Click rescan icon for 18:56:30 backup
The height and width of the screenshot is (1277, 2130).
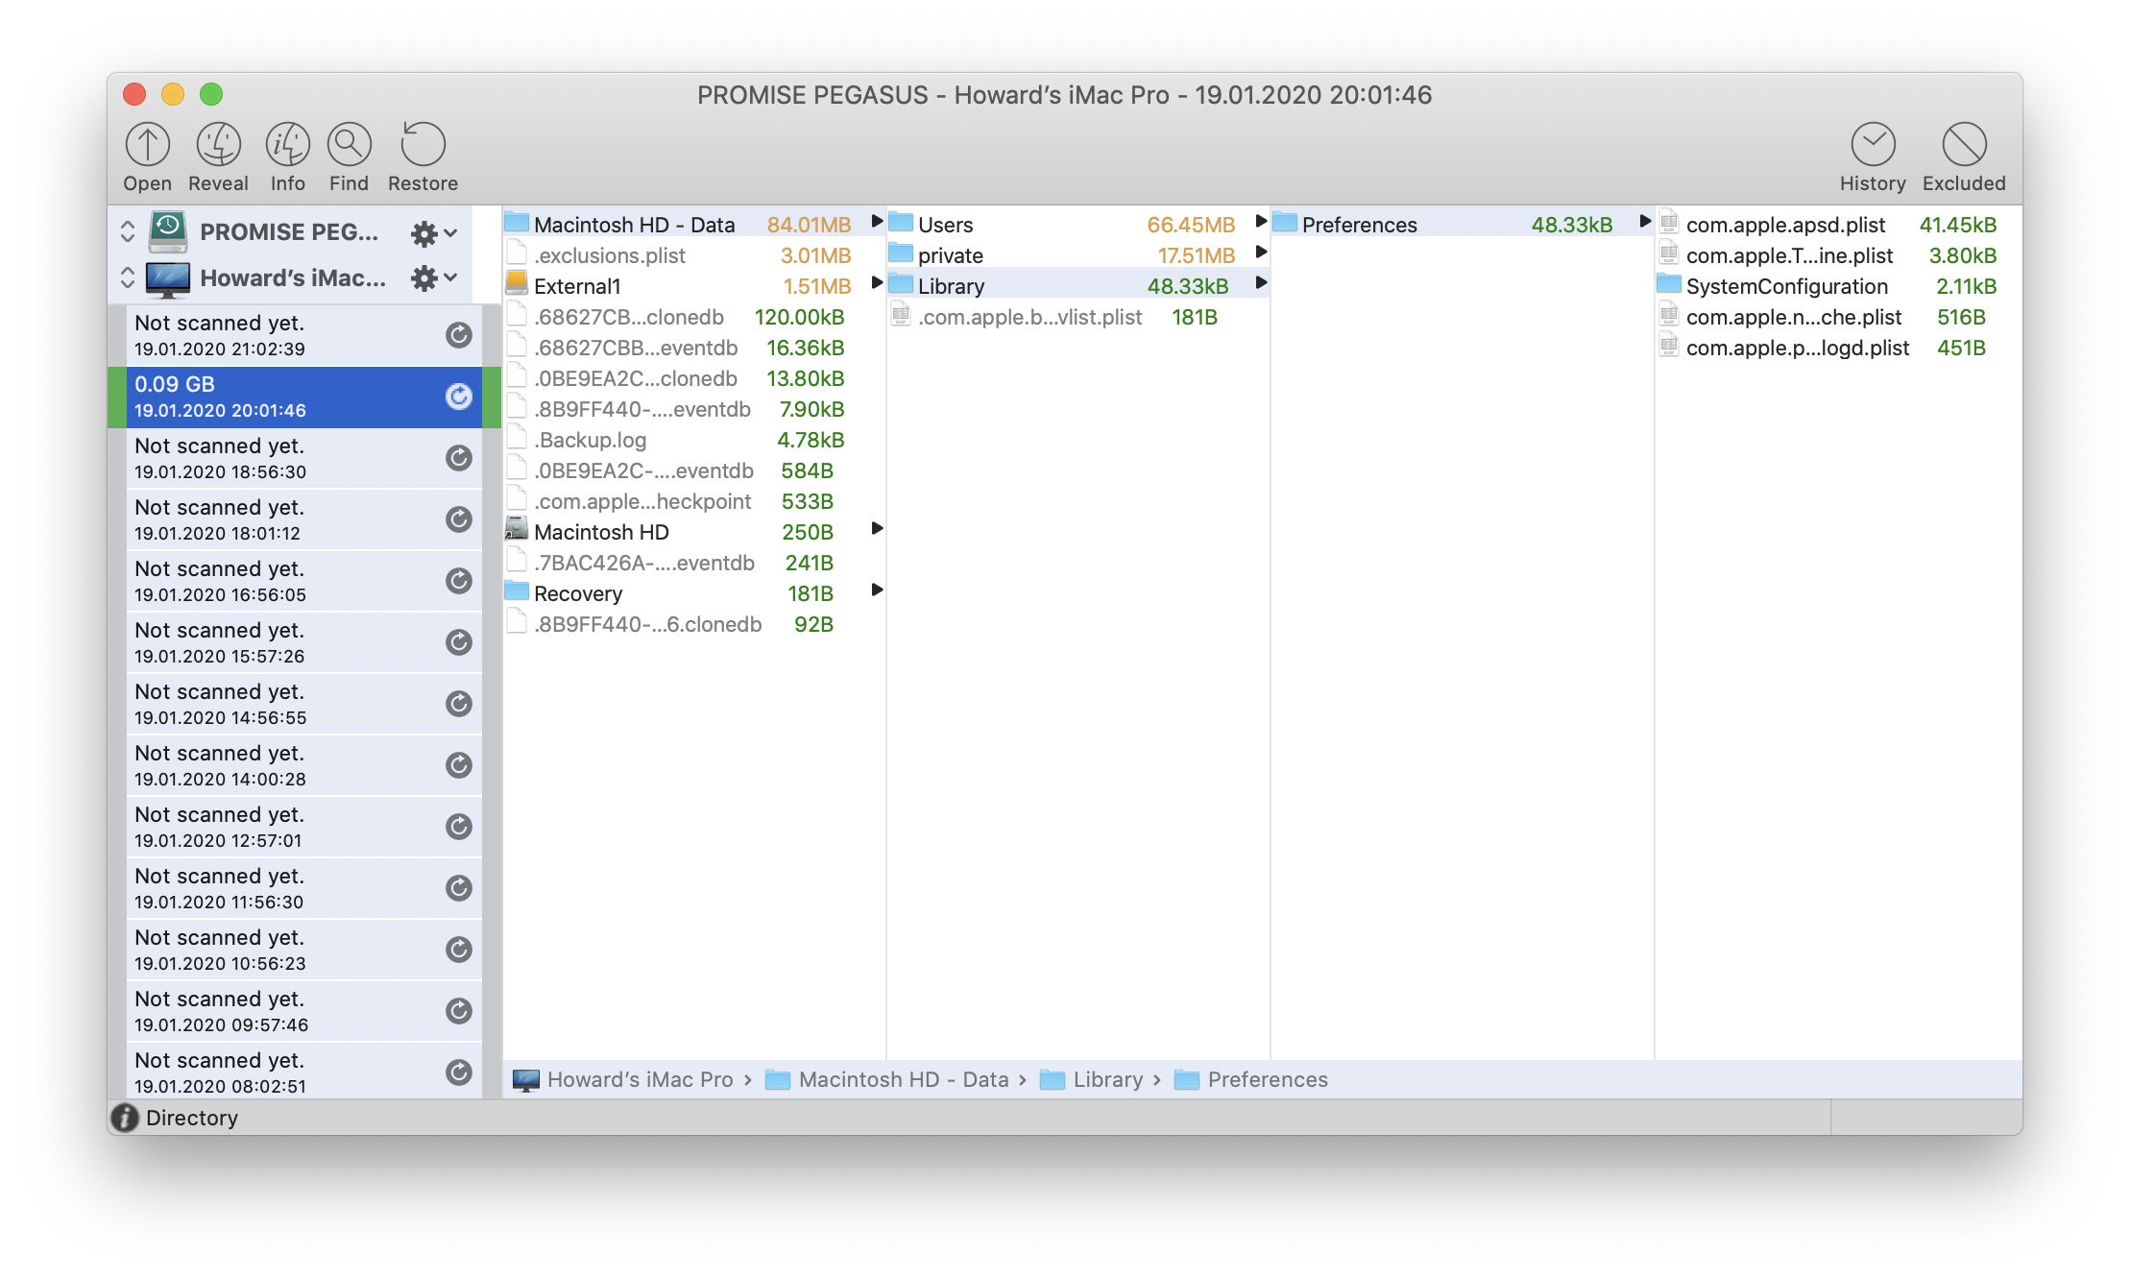pyautogui.click(x=459, y=458)
